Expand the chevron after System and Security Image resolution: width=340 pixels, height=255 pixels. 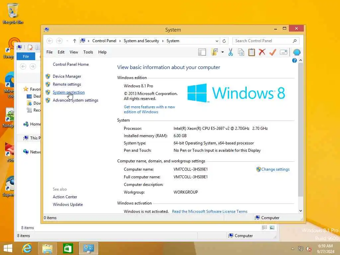click(x=163, y=41)
